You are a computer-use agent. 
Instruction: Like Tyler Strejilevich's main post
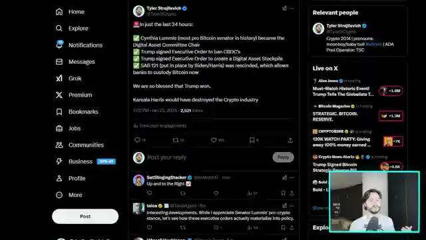[214, 140]
